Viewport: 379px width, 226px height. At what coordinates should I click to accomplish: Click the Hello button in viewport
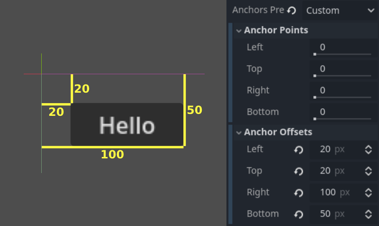coord(126,125)
